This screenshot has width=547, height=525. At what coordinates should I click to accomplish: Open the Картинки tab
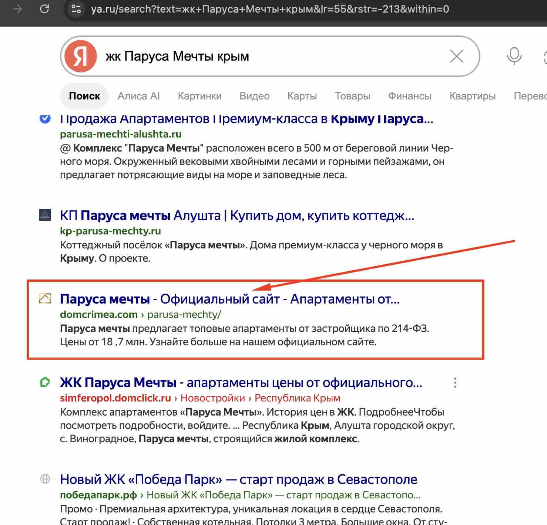199,96
